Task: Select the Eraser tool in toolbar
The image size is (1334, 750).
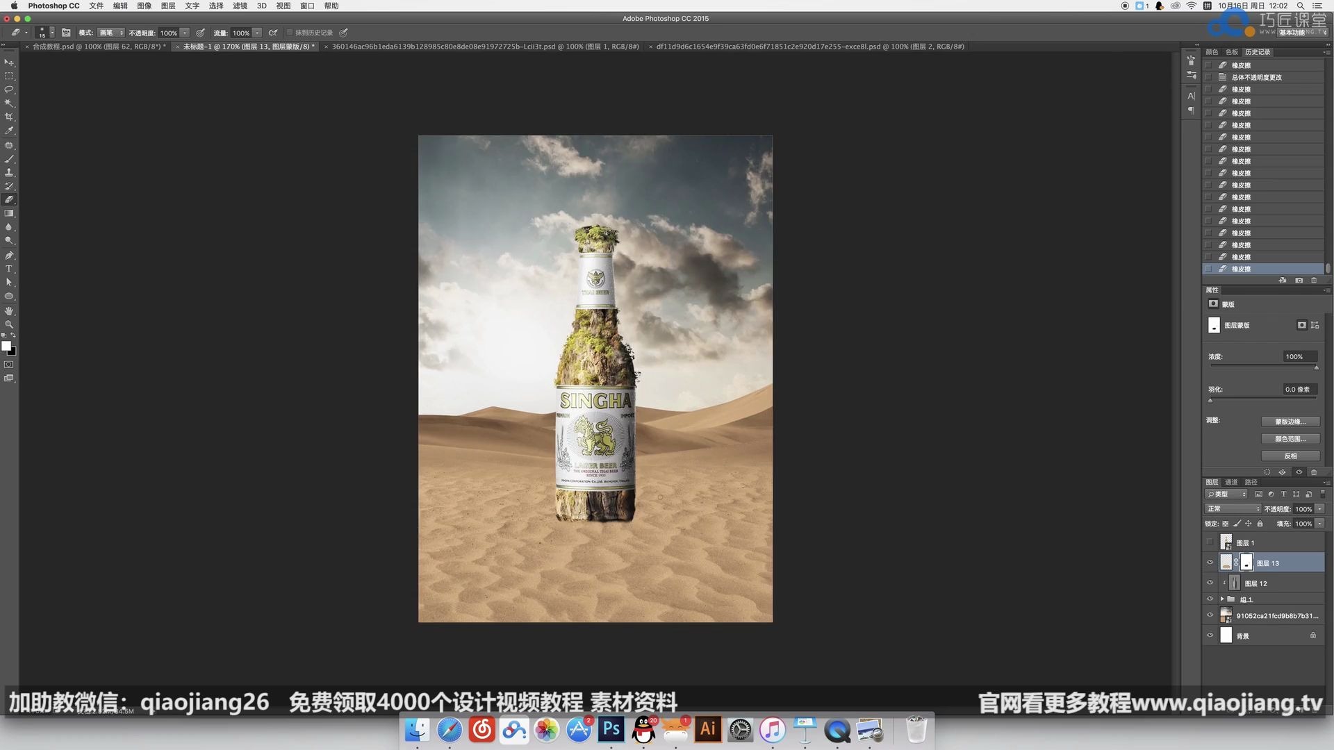Action: [x=9, y=199]
